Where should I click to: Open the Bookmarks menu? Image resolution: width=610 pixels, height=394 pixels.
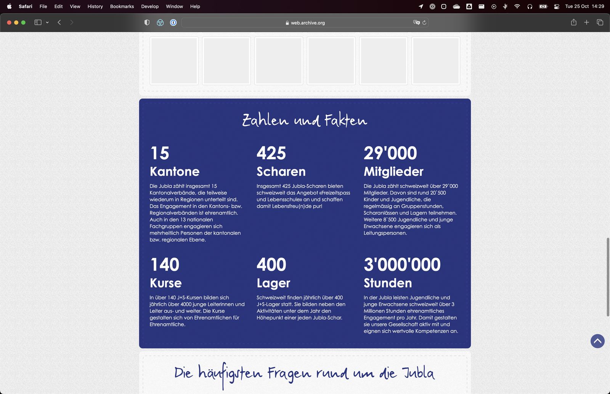[122, 6]
